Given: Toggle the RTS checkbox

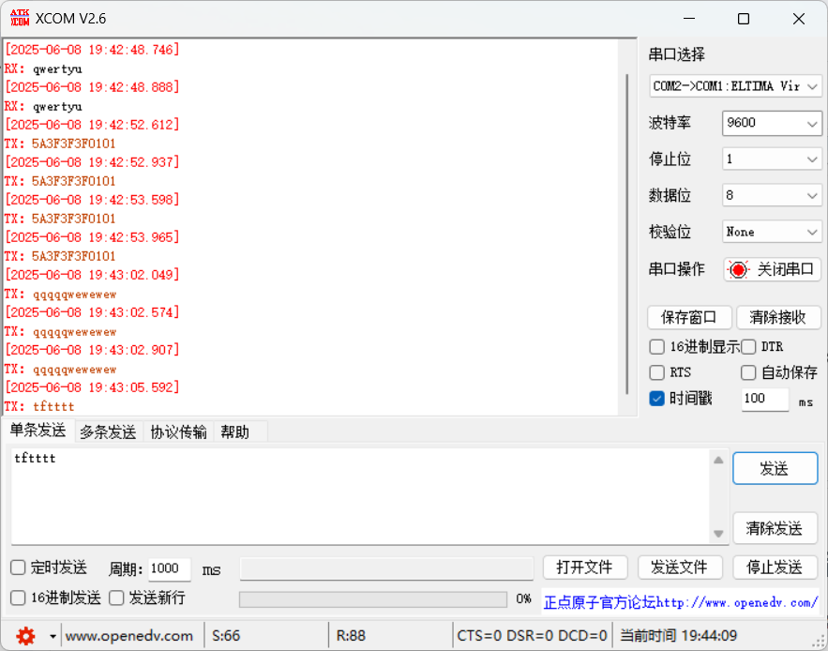Looking at the screenshot, I should (x=657, y=372).
